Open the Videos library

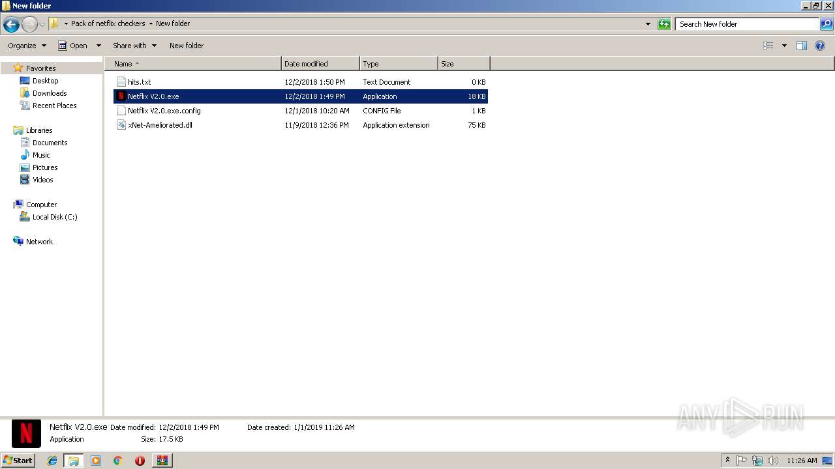point(43,180)
